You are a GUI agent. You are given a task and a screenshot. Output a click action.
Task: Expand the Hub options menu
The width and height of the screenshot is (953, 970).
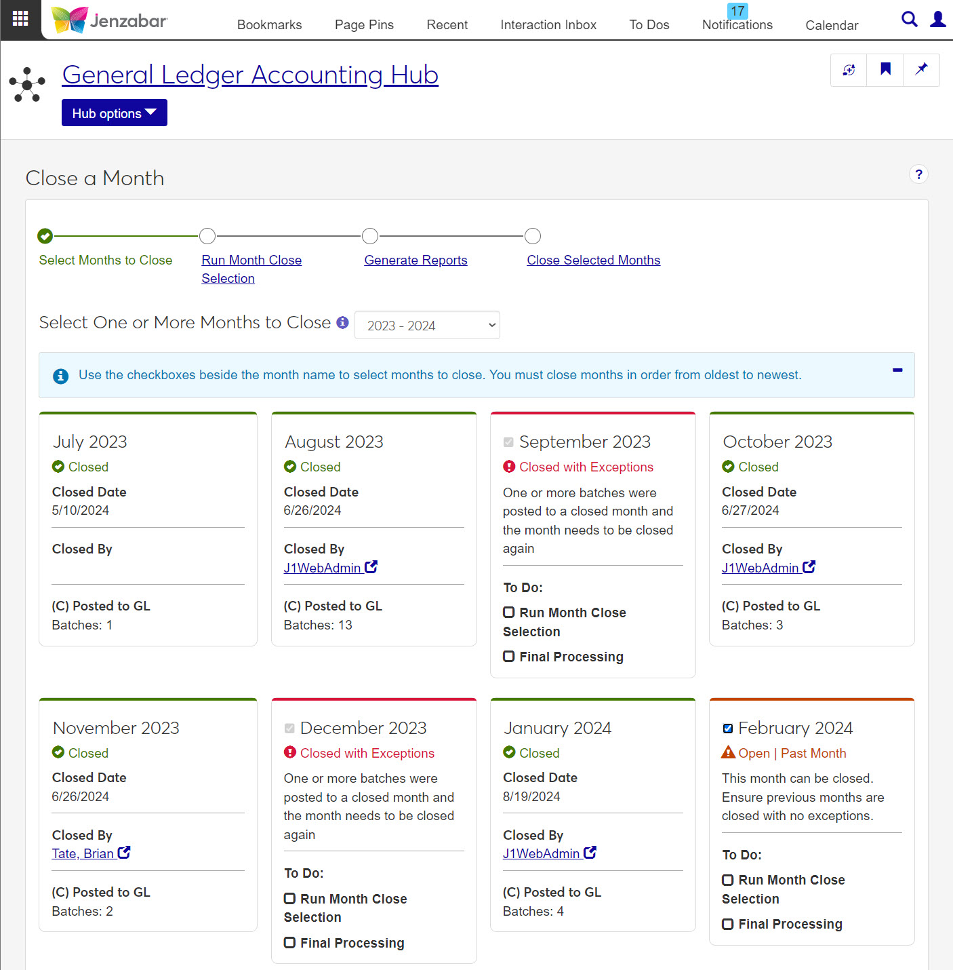pos(114,113)
